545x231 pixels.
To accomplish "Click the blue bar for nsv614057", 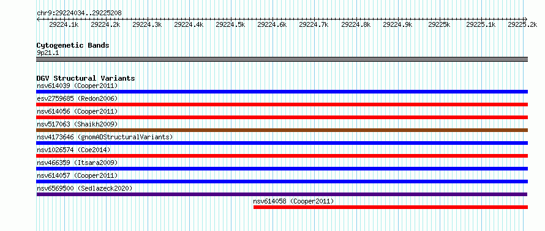I will (282, 182).
